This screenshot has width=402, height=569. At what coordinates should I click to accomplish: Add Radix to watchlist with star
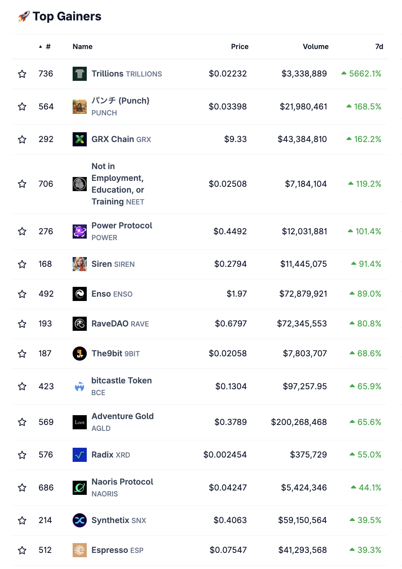click(x=22, y=455)
